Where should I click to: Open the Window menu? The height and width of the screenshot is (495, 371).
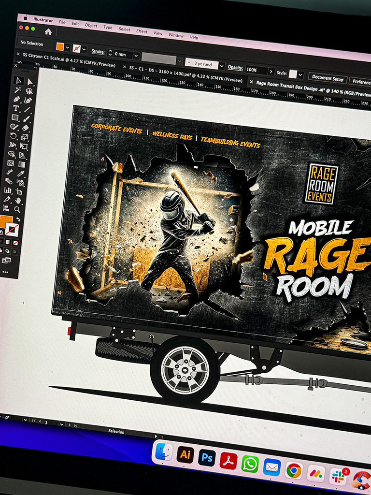click(x=176, y=35)
